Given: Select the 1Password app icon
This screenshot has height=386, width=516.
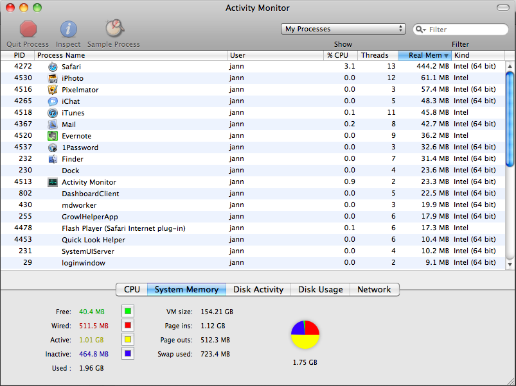Looking at the screenshot, I should [x=53, y=147].
